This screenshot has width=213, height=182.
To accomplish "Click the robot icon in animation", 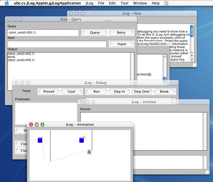I will (x=90, y=152).
